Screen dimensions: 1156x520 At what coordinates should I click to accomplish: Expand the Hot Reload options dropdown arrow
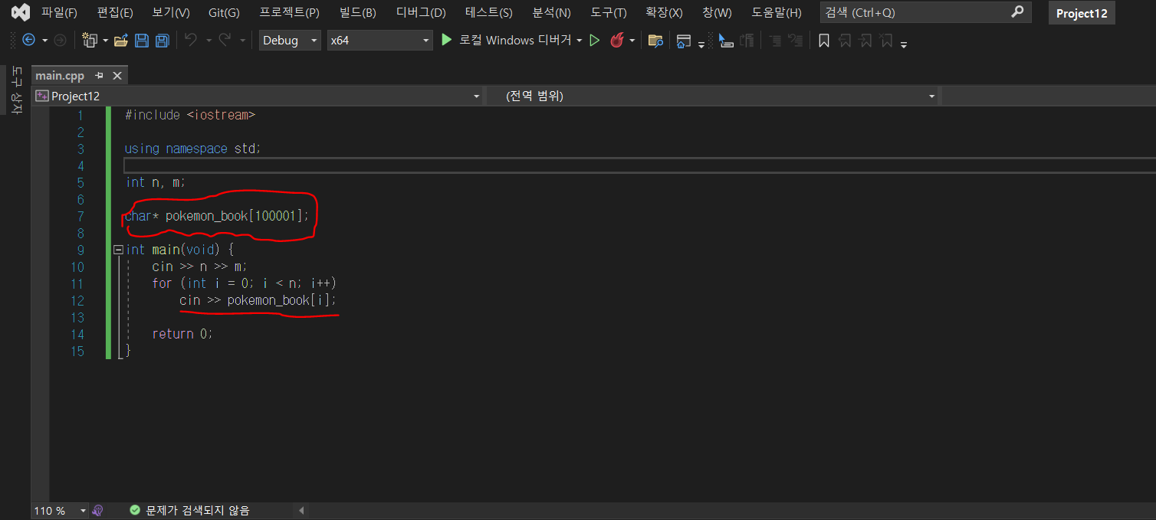click(x=632, y=40)
